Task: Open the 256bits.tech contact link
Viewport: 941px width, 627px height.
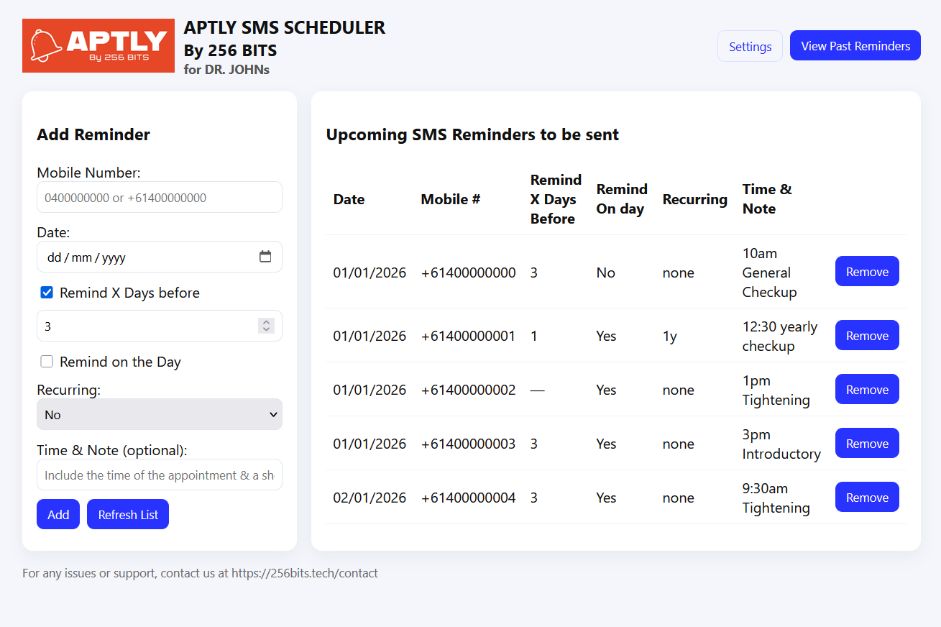Action: [x=304, y=573]
